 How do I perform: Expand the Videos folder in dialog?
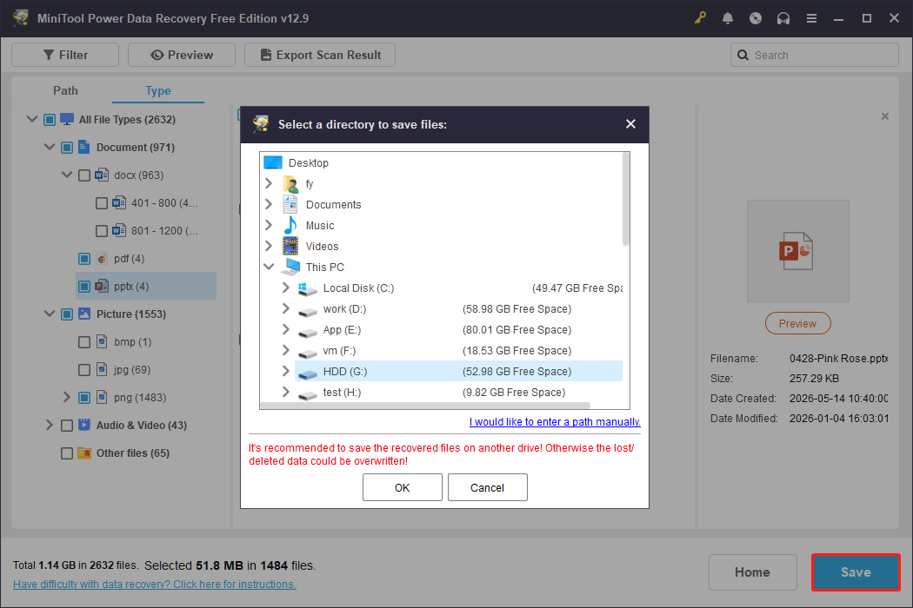click(x=269, y=246)
